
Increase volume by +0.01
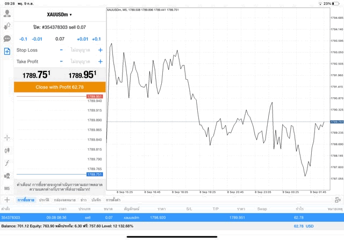click(x=82, y=39)
